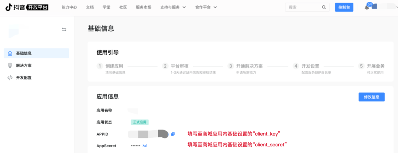Click the sidebar switch arrows icon
The height and width of the screenshot is (153, 398).
tap(64, 30)
